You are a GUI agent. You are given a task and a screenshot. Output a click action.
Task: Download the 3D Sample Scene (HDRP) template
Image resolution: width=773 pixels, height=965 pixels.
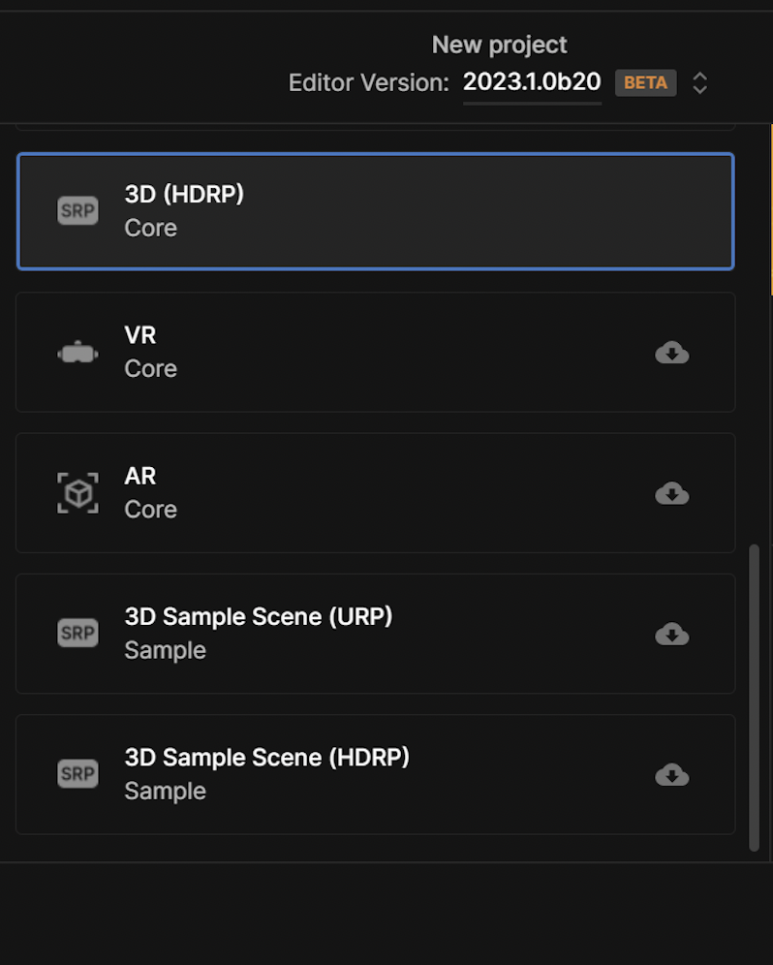pyautogui.click(x=671, y=775)
